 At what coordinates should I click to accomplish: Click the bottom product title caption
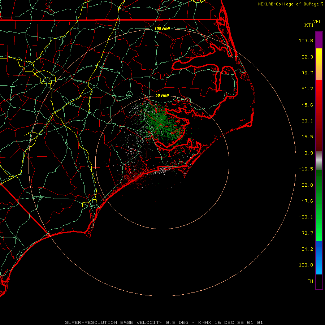click(x=164, y=322)
